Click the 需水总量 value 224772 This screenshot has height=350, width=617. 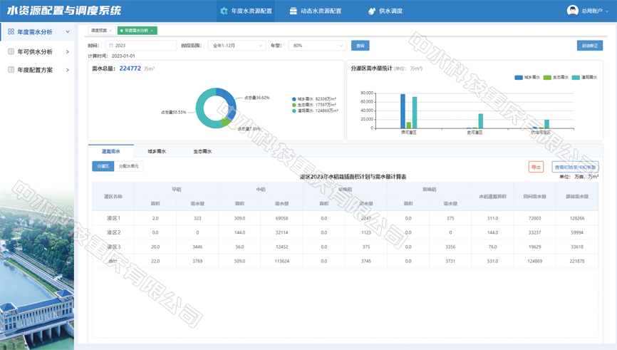click(130, 68)
